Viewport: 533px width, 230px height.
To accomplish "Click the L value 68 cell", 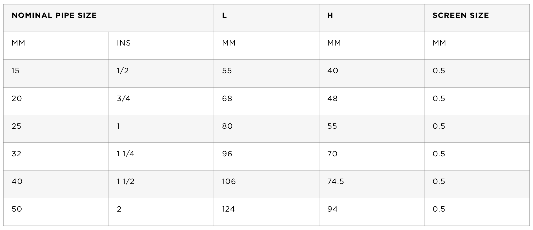I will point(266,101).
